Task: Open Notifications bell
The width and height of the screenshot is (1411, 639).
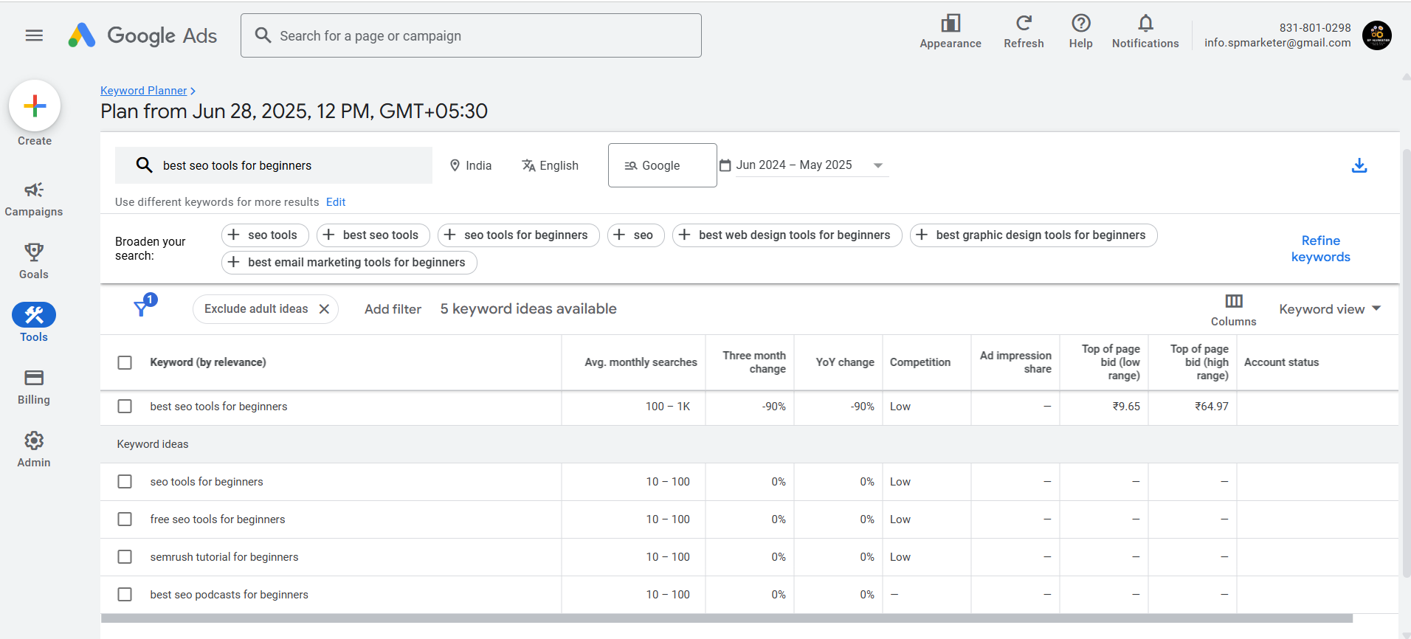Action: point(1145,32)
